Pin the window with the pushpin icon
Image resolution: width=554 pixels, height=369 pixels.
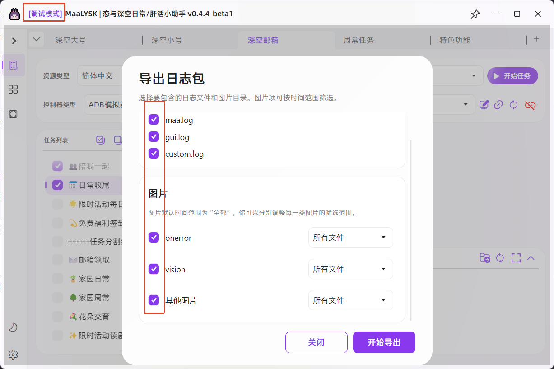pos(475,14)
